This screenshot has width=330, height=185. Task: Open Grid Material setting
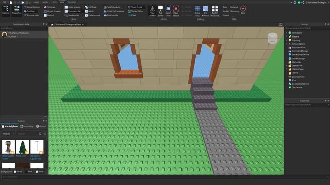[x=205, y=11]
